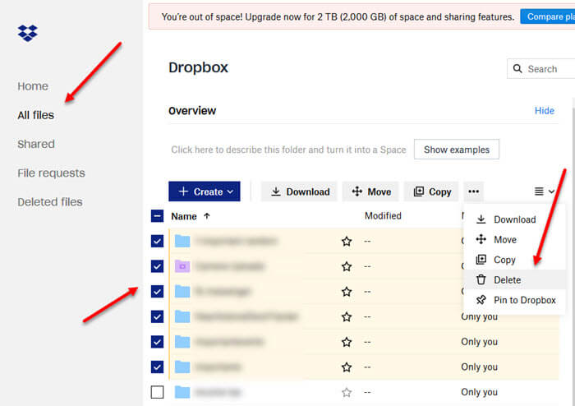
Task: Click the Dropbox logo icon
Action: tap(27, 33)
